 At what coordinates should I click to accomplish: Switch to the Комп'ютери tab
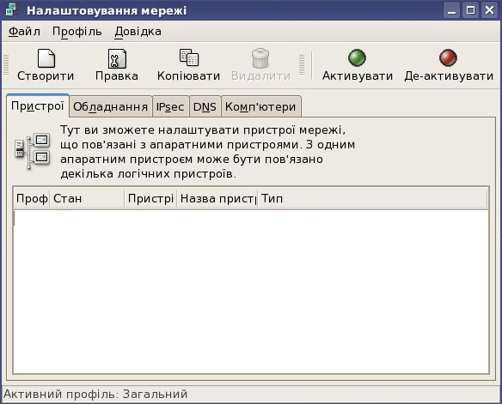click(260, 106)
